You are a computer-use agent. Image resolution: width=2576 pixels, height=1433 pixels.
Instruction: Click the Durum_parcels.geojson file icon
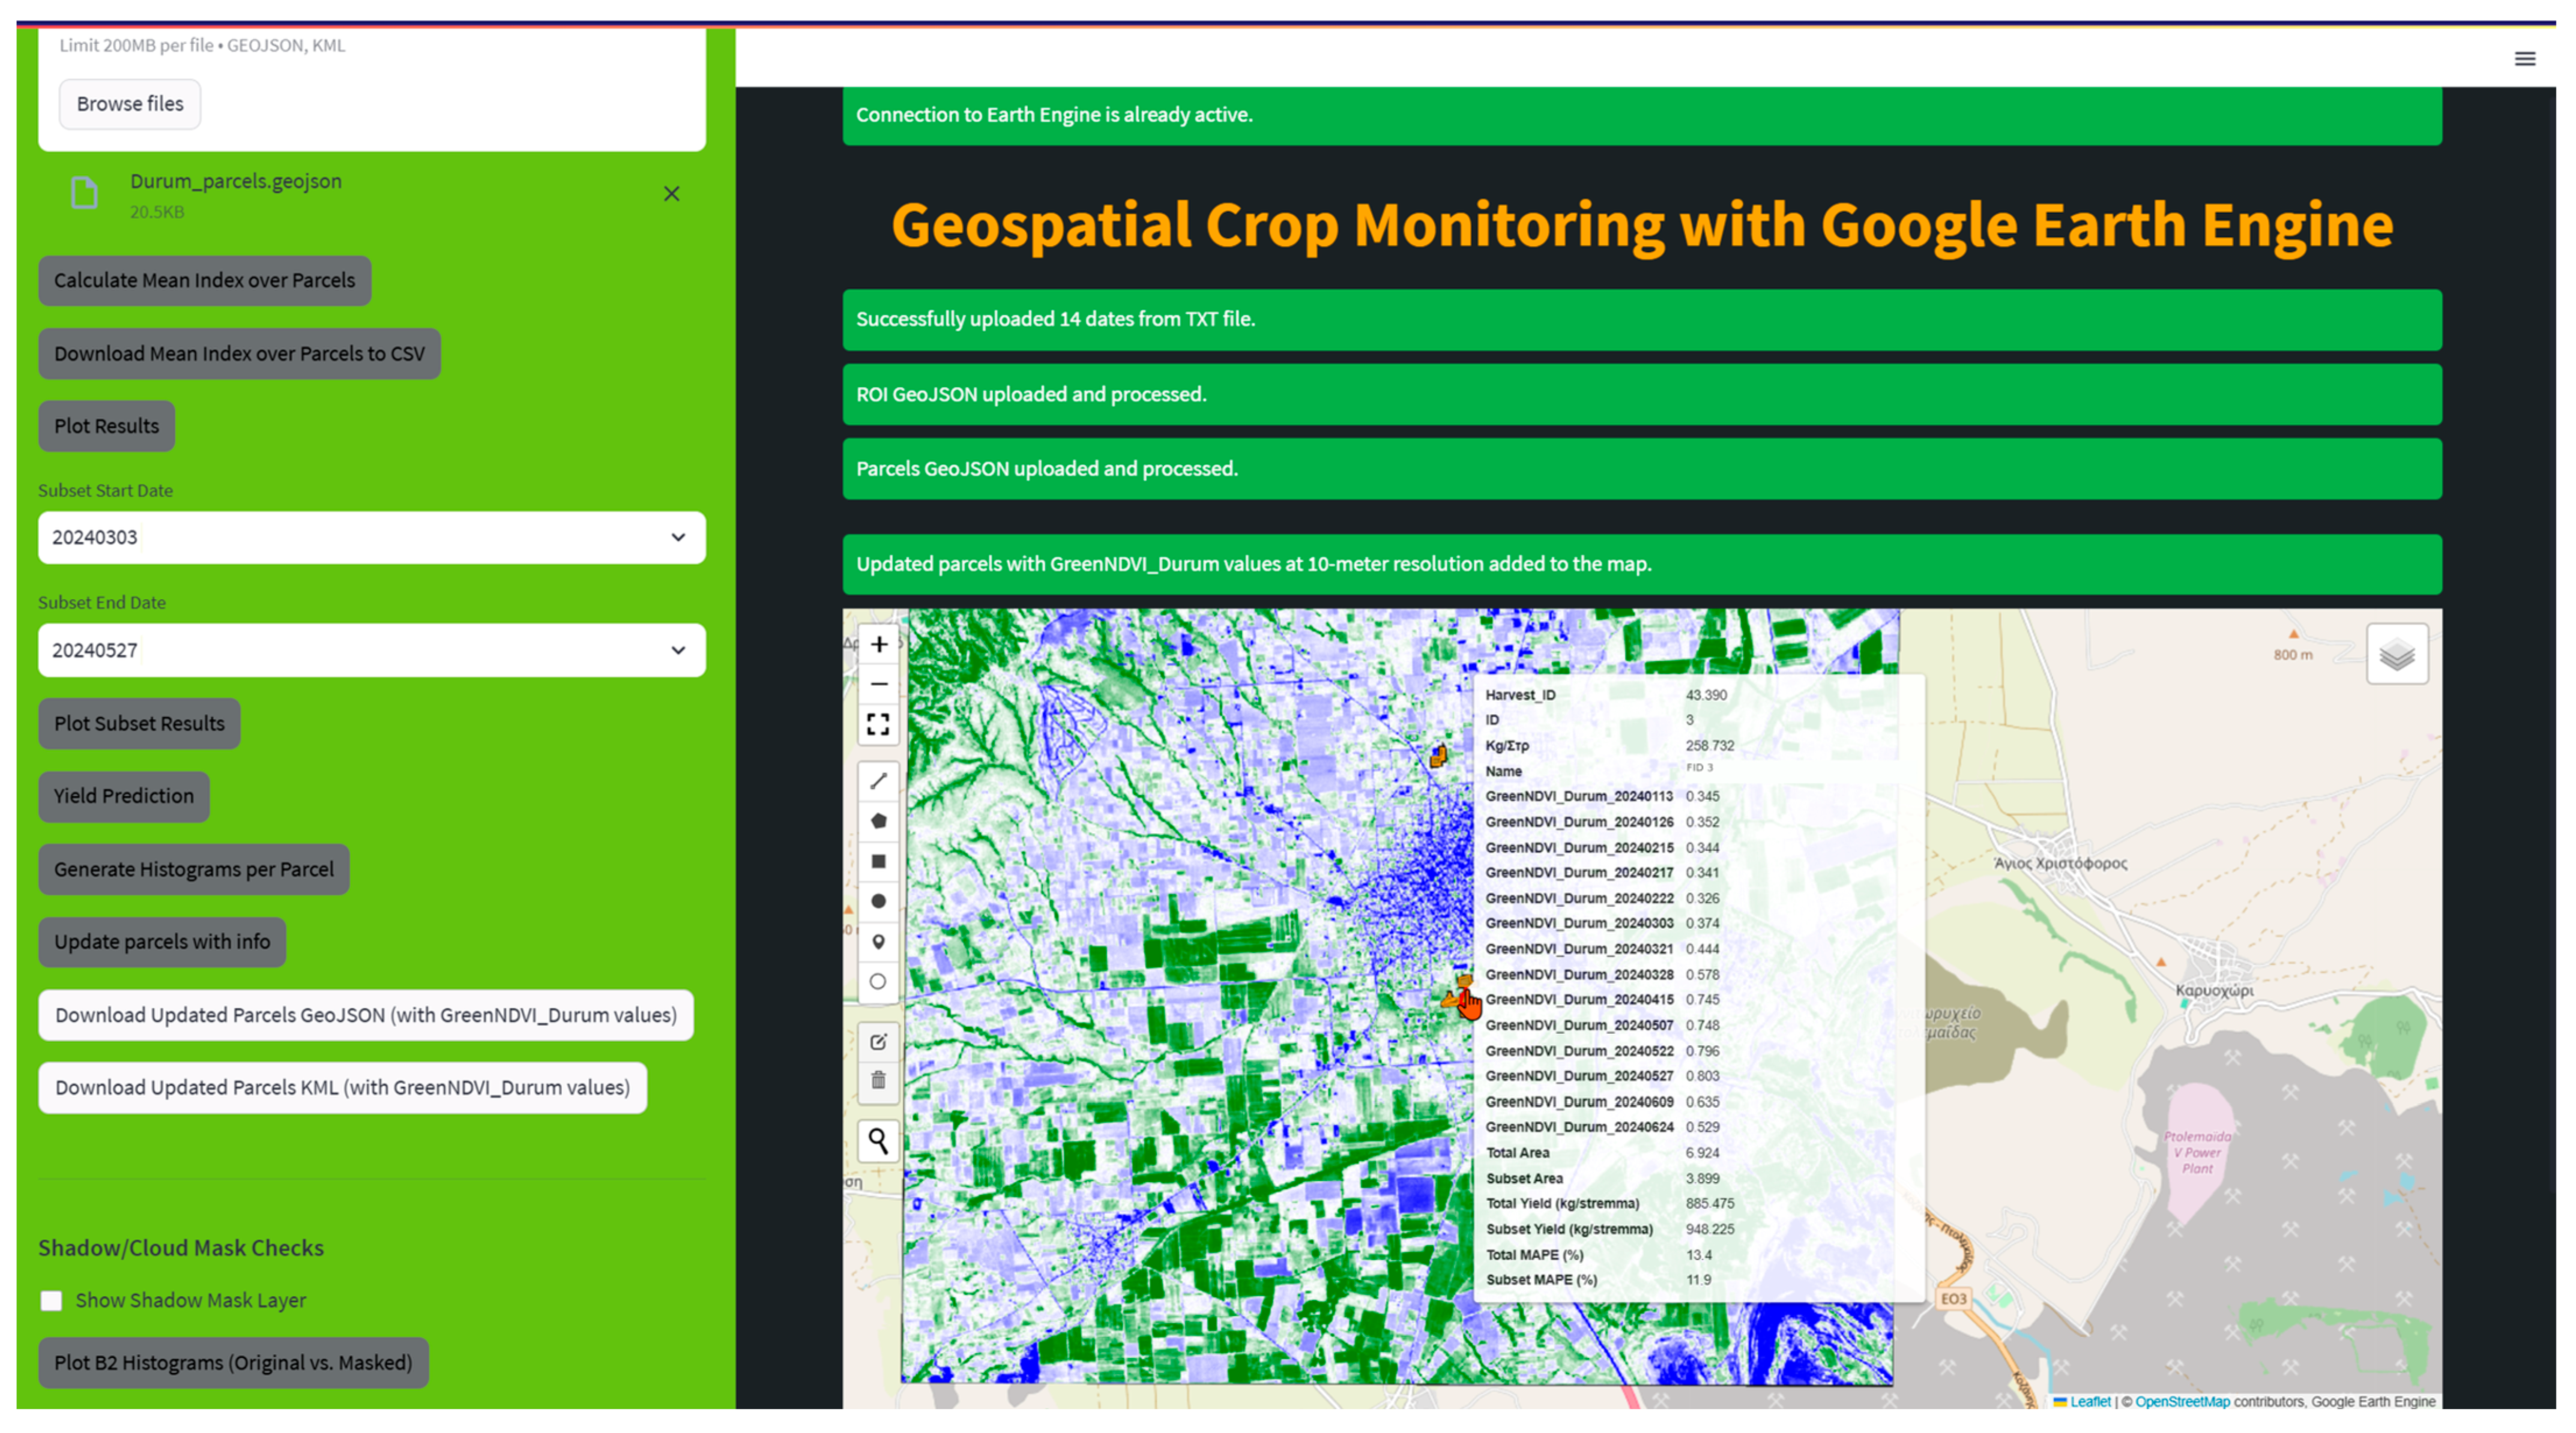point(85,193)
